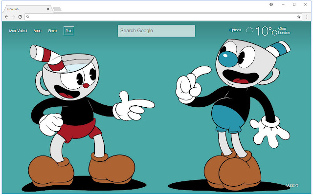
Task: Maximize the browser window
Action: click(294, 4)
